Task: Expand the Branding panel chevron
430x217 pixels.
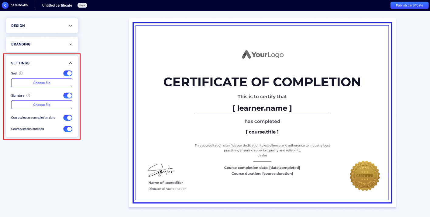Action: click(71, 44)
